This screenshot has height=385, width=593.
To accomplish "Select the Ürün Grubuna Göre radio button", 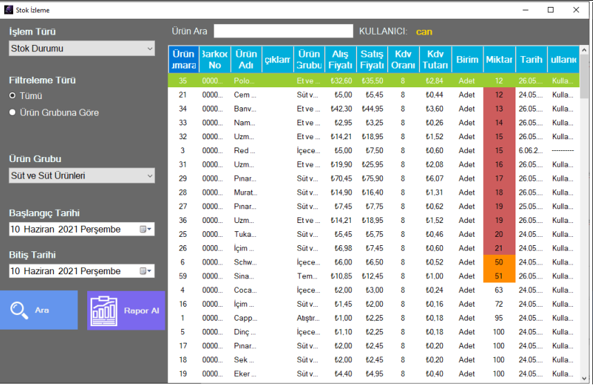I will pyautogui.click(x=12, y=113).
